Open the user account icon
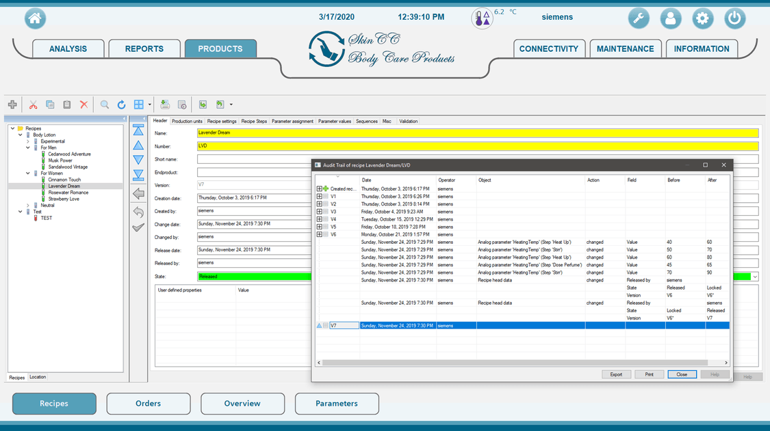The height and width of the screenshot is (431, 770). pos(670,18)
